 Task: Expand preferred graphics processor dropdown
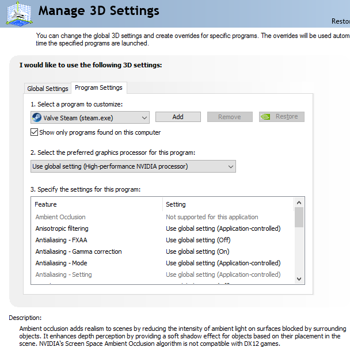[x=133, y=166]
